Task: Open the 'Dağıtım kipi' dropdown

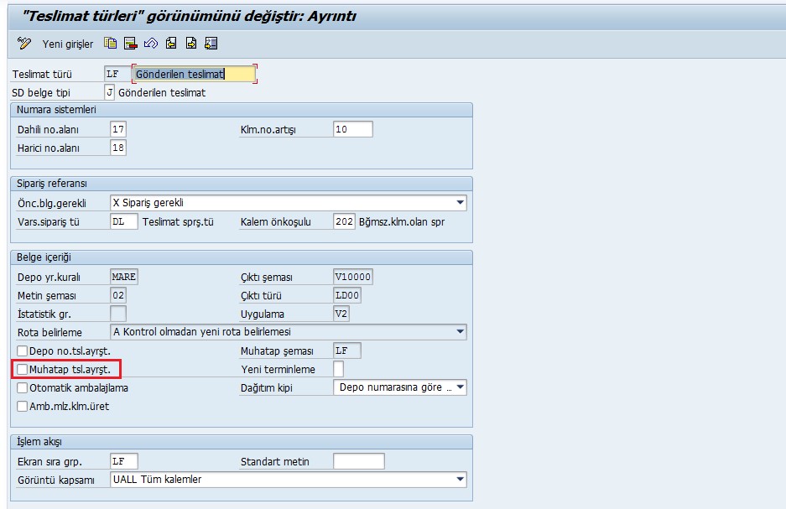Action: click(x=460, y=387)
